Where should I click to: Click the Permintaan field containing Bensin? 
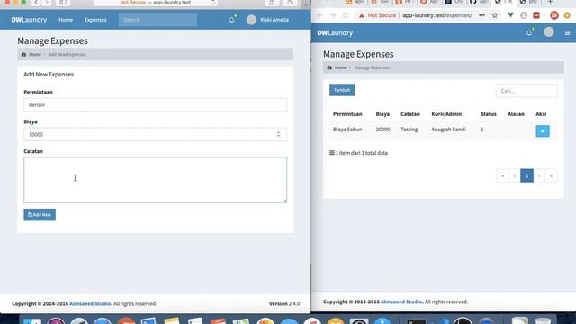[155, 105]
